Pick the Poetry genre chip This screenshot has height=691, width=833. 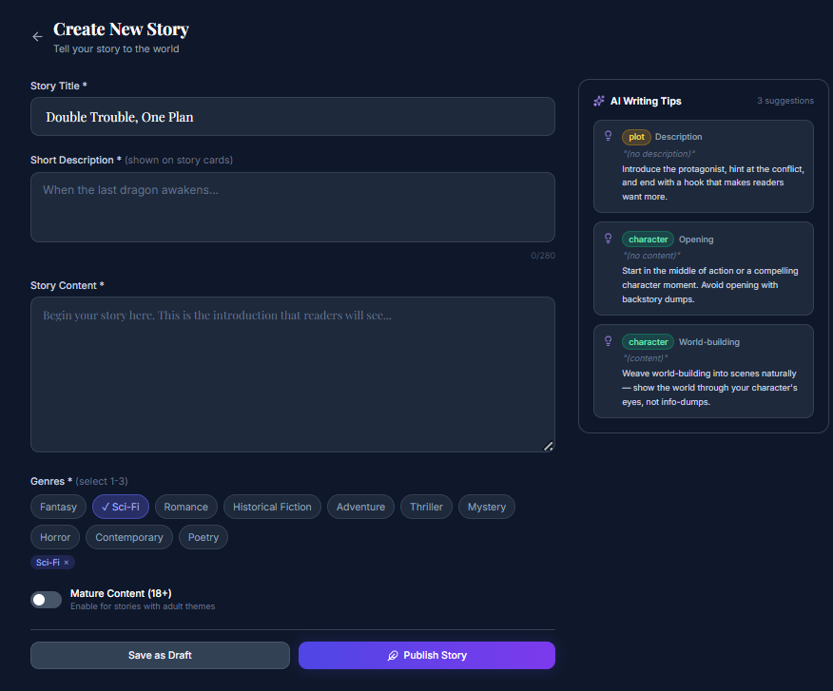click(203, 537)
